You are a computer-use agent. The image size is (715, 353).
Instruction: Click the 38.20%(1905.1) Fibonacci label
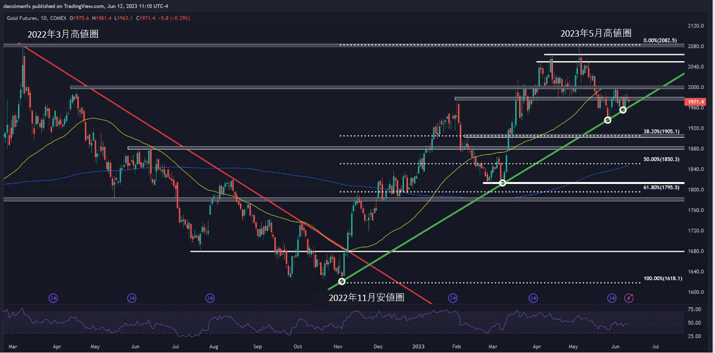tap(661, 131)
